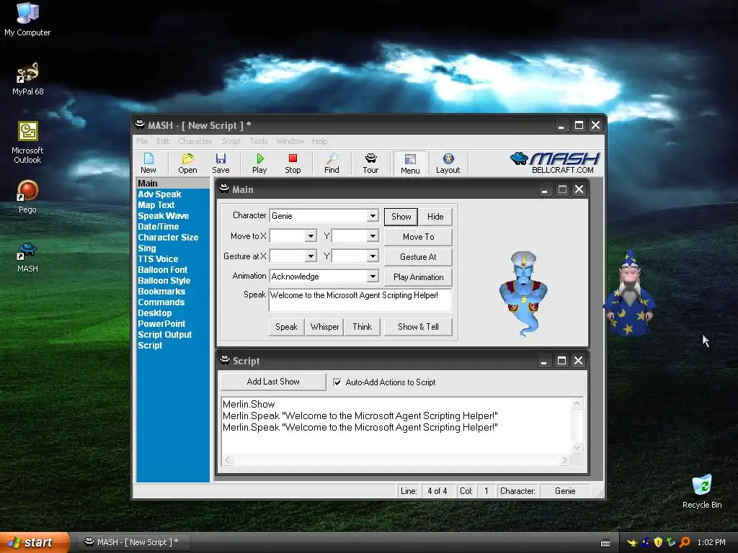
Task: Open the Move to X dropdown
Action: click(x=311, y=236)
